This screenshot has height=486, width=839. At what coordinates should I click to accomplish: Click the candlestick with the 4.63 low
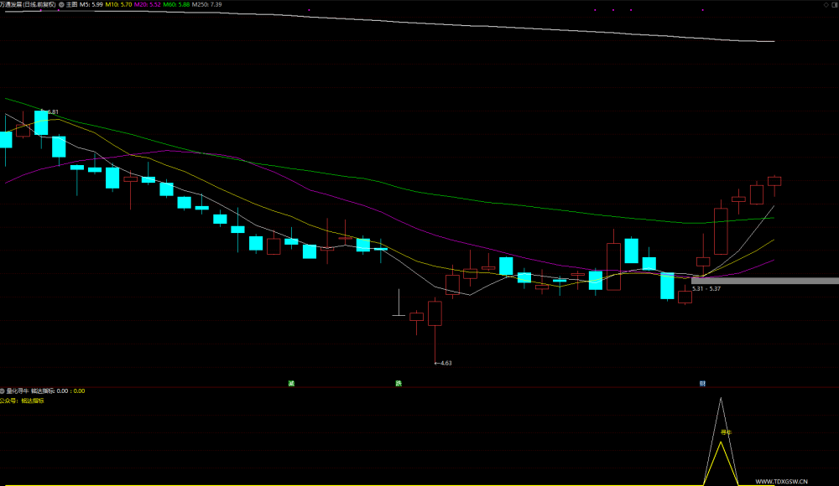tap(435, 313)
